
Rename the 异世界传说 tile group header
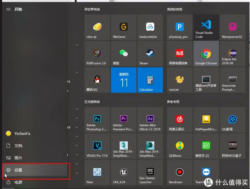coord(92,9)
